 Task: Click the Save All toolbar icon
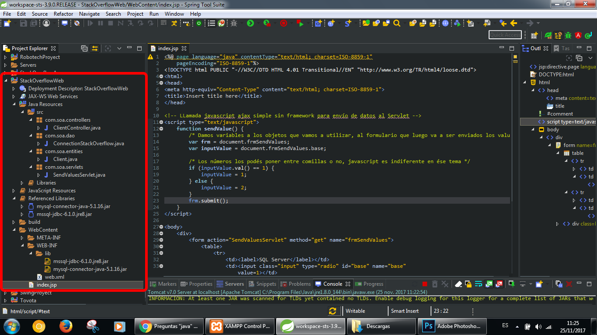click(x=34, y=23)
